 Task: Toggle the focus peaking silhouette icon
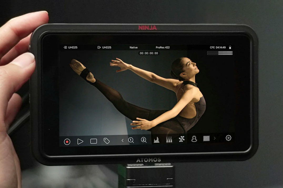pyautogui.click(x=194, y=139)
